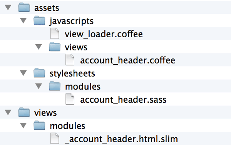The height and width of the screenshot is (145, 231).
Task: Collapse the stylesheets folder disclosure triangle
Action: 23,73
